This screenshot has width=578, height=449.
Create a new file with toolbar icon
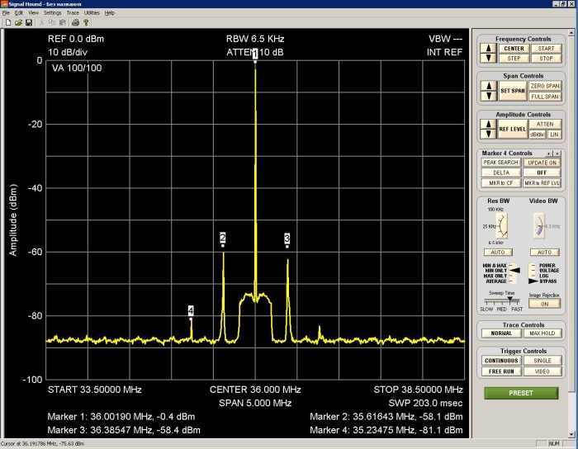click(x=8, y=22)
